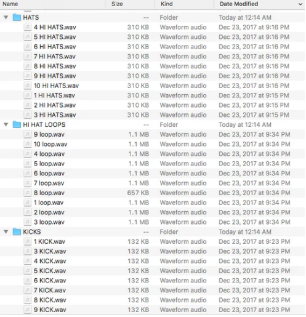The image size is (306, 317).
Task: Choose the 5 KICK.wav file name
Action: click(x=50, y=271)
